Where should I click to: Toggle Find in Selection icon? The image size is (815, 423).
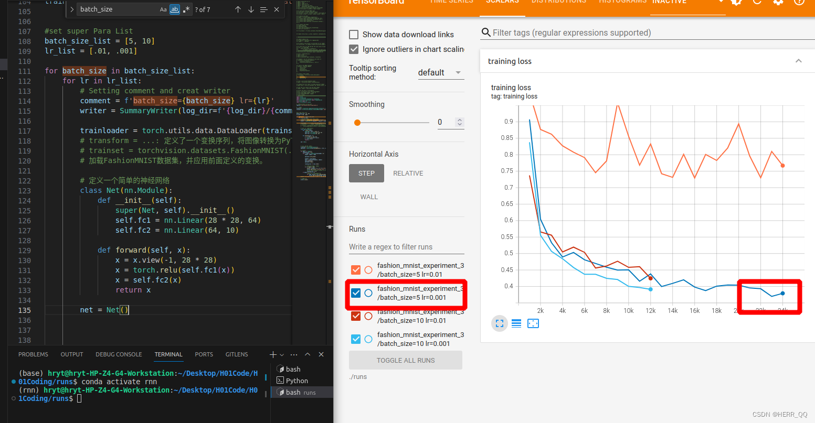click(x=263, y=9)
